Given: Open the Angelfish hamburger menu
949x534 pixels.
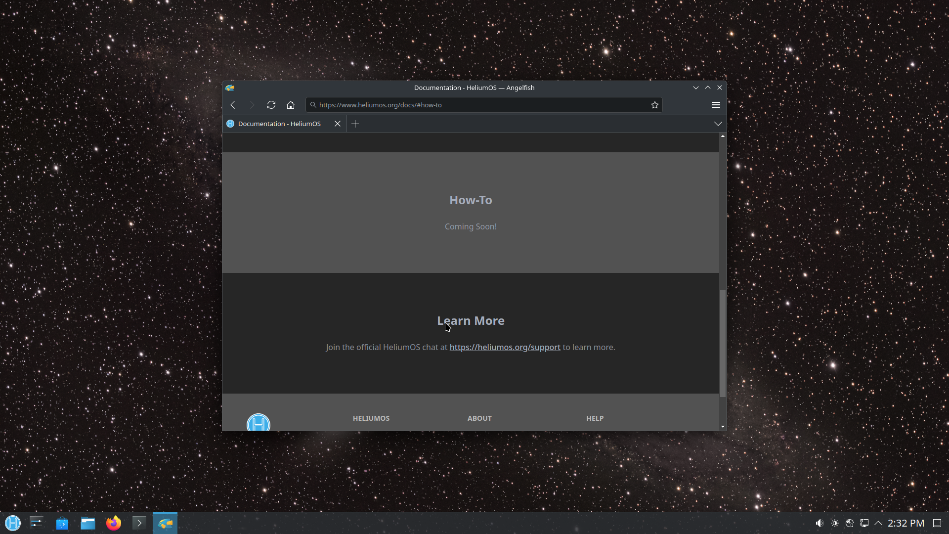Looking at the screenshot, I should [716, 105].
